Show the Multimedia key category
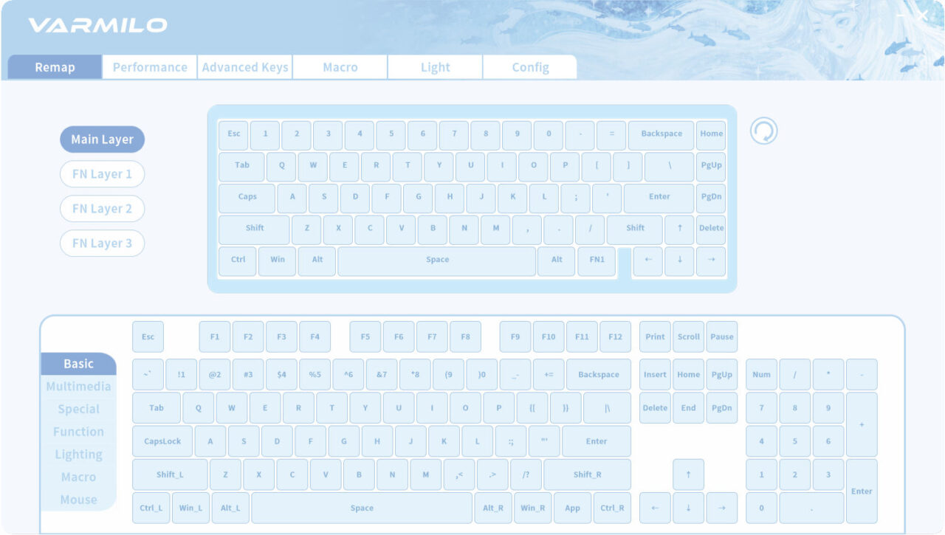This screenshot has height=535, width=945. click(x=78, y=387)
